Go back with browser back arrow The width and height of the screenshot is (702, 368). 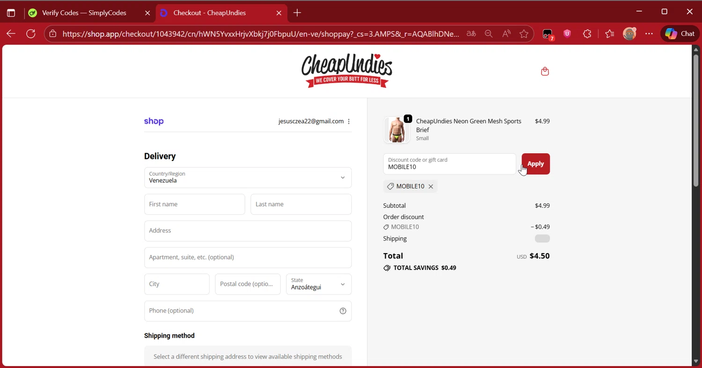pyautogui.click(x=11, y=34)
